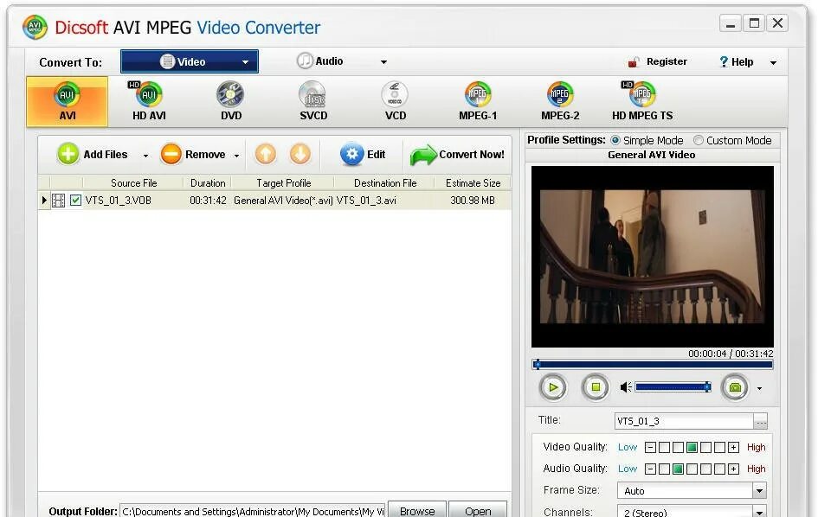Stop the preview playback

(596, 387)
